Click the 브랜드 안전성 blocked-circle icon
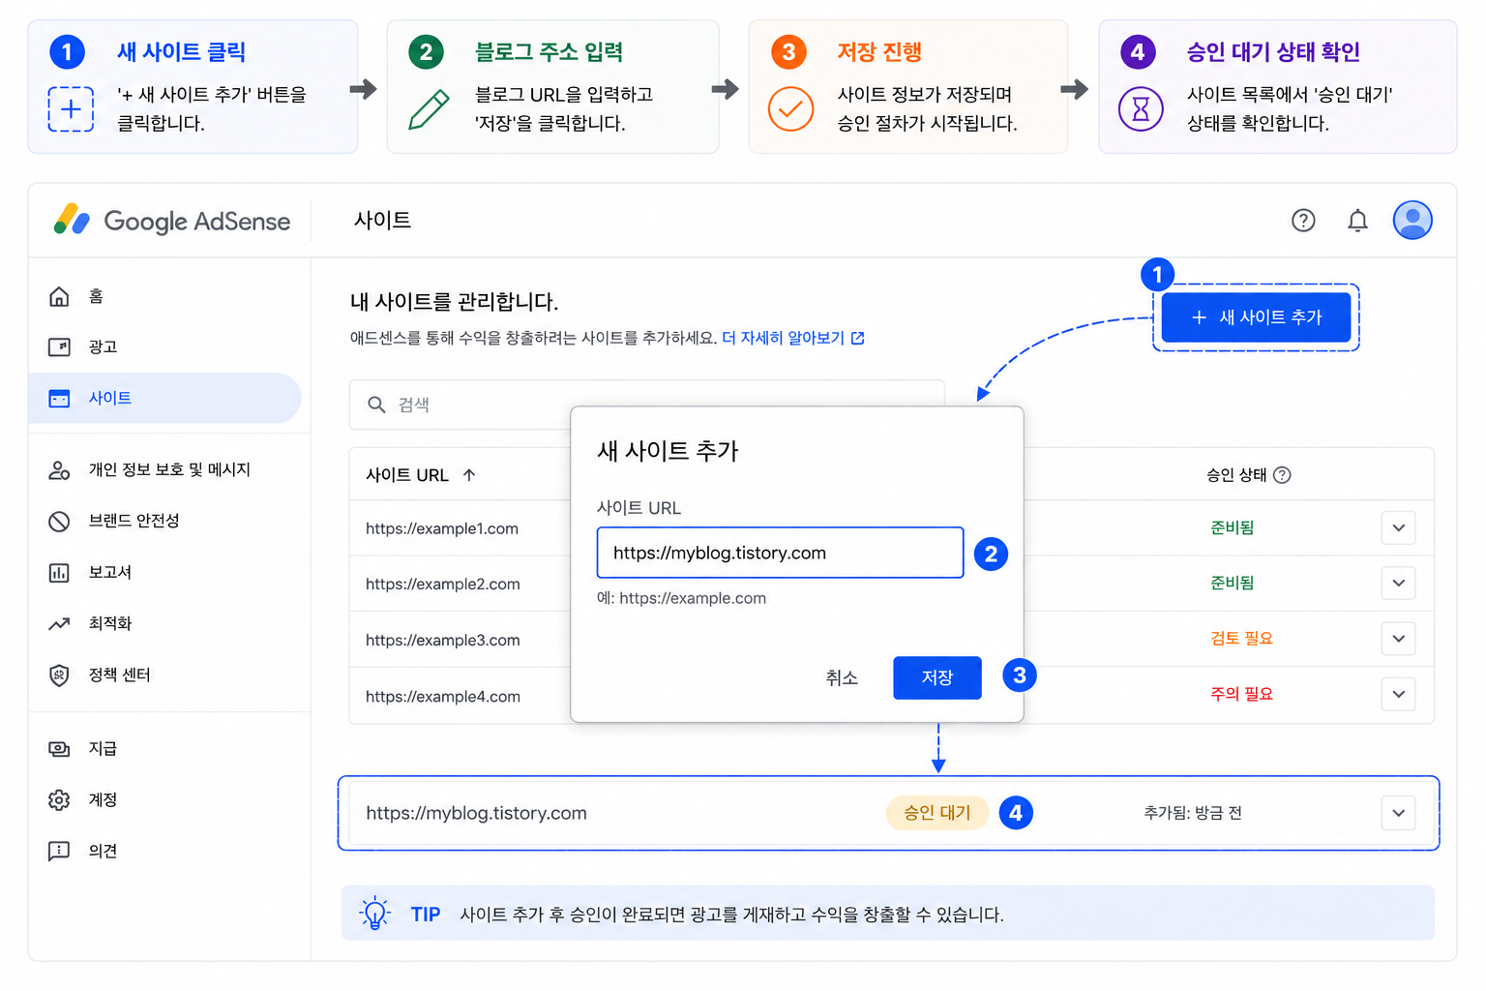 [59, 521]
